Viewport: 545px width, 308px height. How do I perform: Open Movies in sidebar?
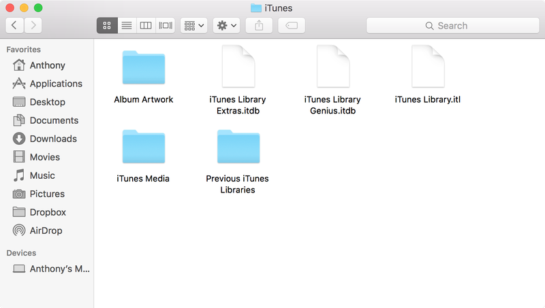(x=47, y=157)
